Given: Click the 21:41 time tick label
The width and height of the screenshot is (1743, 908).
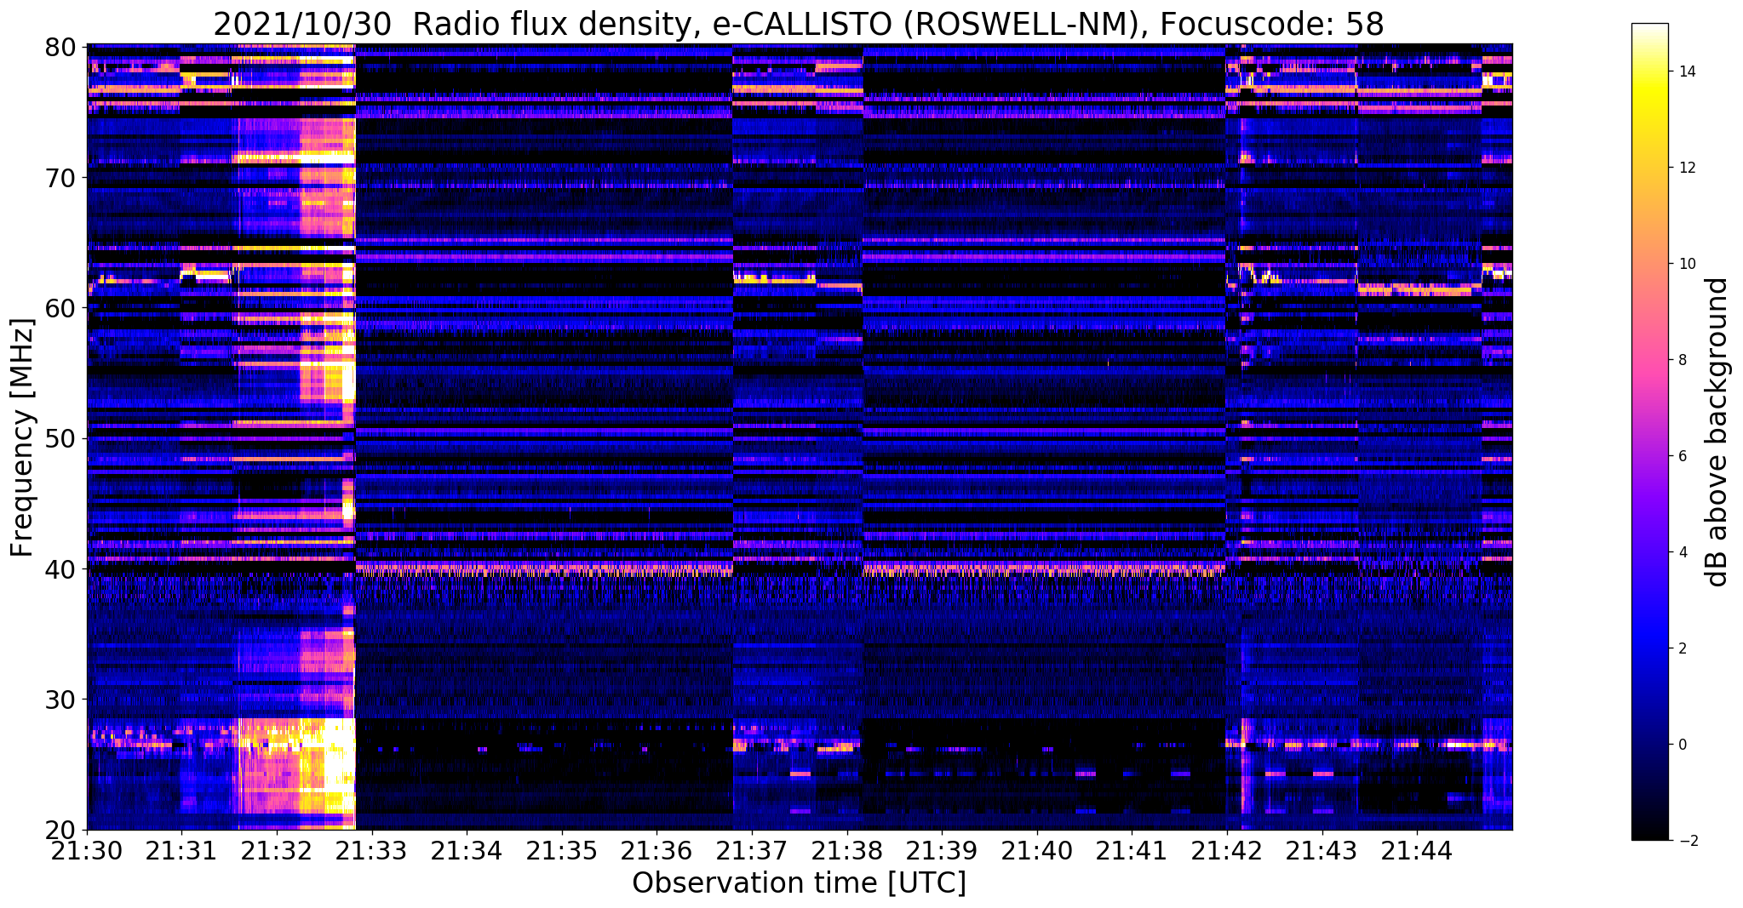Looking at the screenshot, I should point(1132,849).
